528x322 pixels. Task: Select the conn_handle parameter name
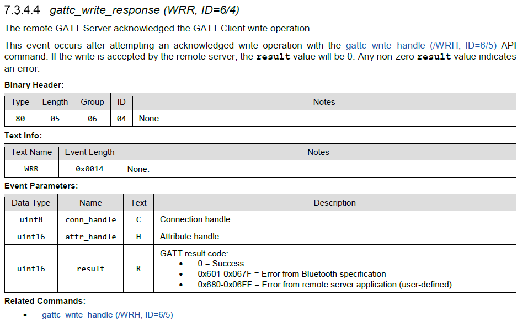click(x=91, y=219)
